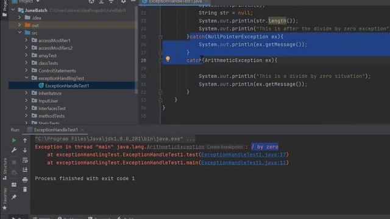Click the restore layout icon in Run panel
The image size is (390, 219).
pos(14,185)
